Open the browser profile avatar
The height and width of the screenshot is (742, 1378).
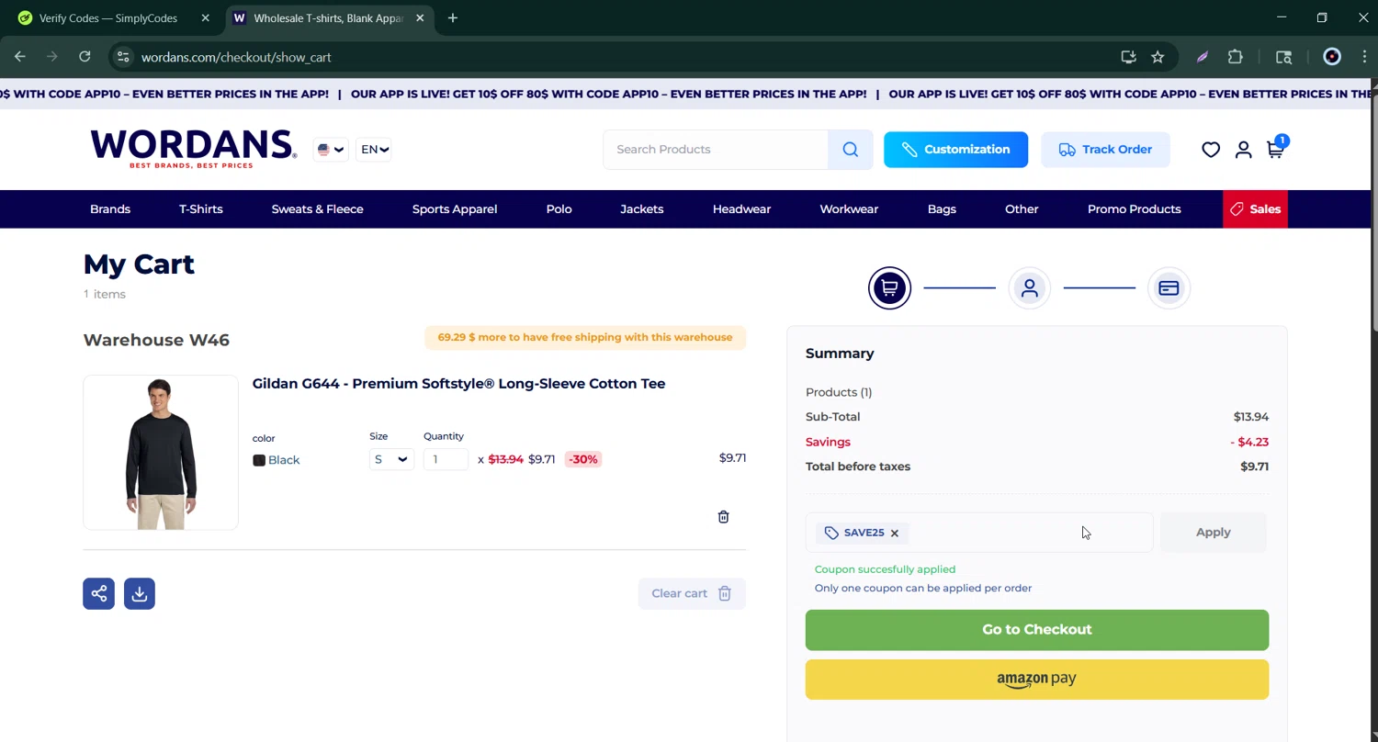(x=1332, y=57)
